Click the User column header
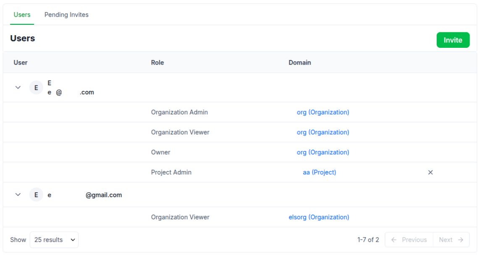The width and height of the screenshot is (480, 257). (21, 62)
